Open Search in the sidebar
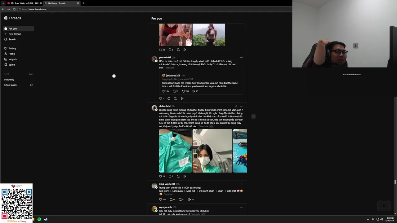This screenshot has height=223, width=397. 10,39
